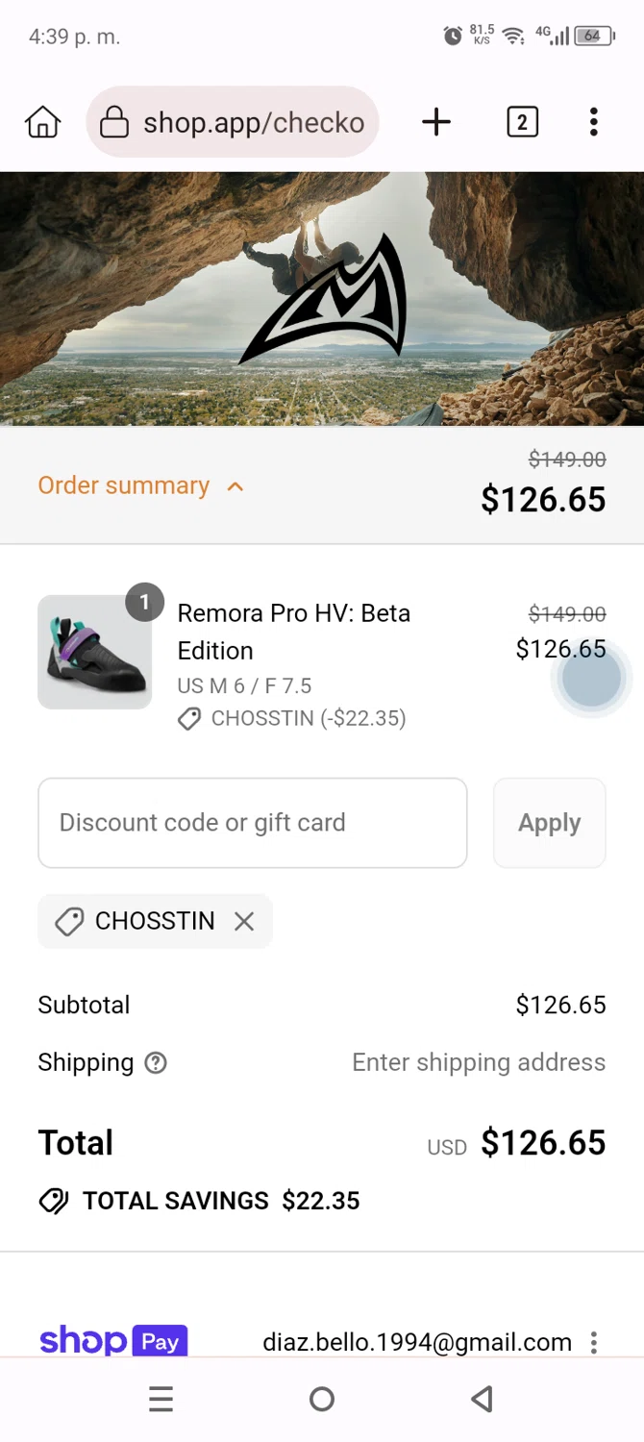Image resolution: width=644 pixels, height=1442 pixels.
Task: Open Shop Pay account options menu
Action: pyautogui.click(x=594, y=1342)
